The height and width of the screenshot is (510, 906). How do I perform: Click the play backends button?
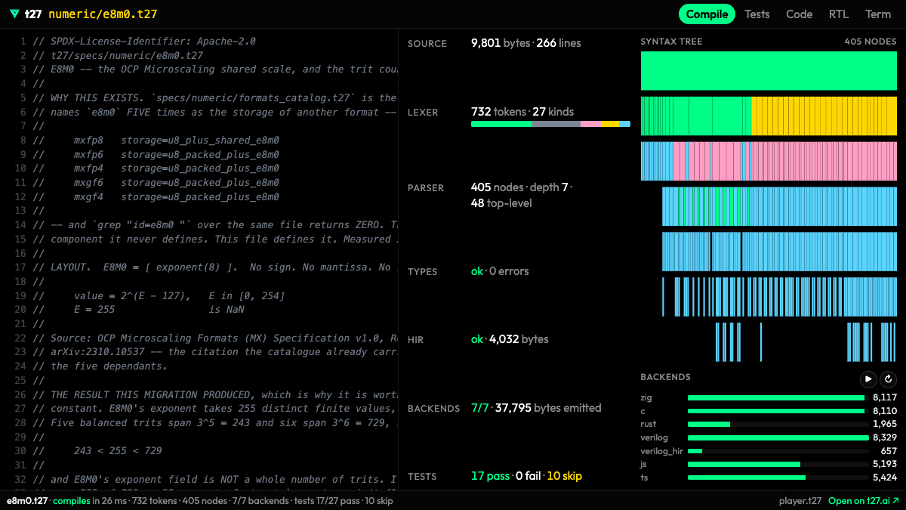pyautogui.click(x=868, y=379)
